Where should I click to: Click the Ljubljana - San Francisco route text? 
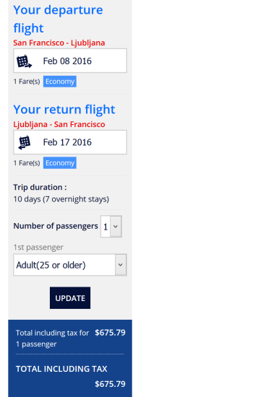pyautogui.click(x=59, y=124)
